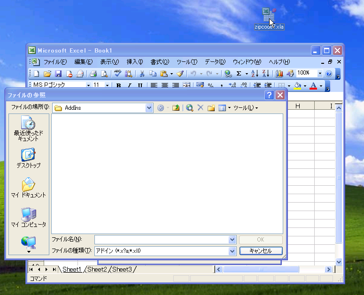
Task: Open the AutoSum dropdown arrow
Action: (x=247, y=74)
